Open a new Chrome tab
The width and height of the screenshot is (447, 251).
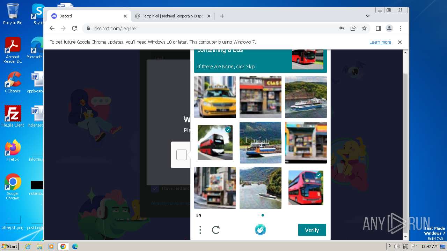click(222, 16)
